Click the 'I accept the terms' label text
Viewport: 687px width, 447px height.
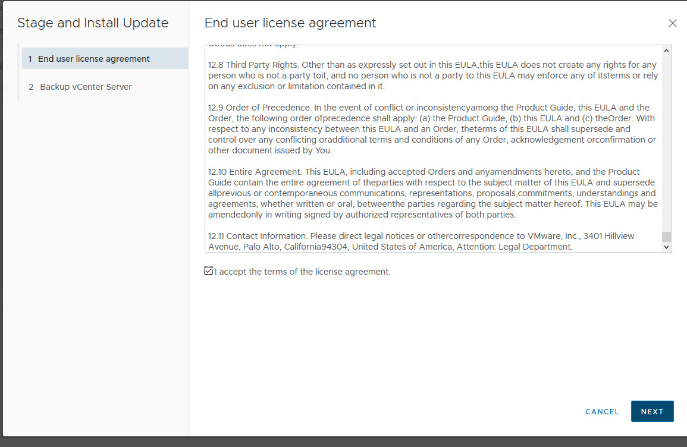(x=302, y=272)
